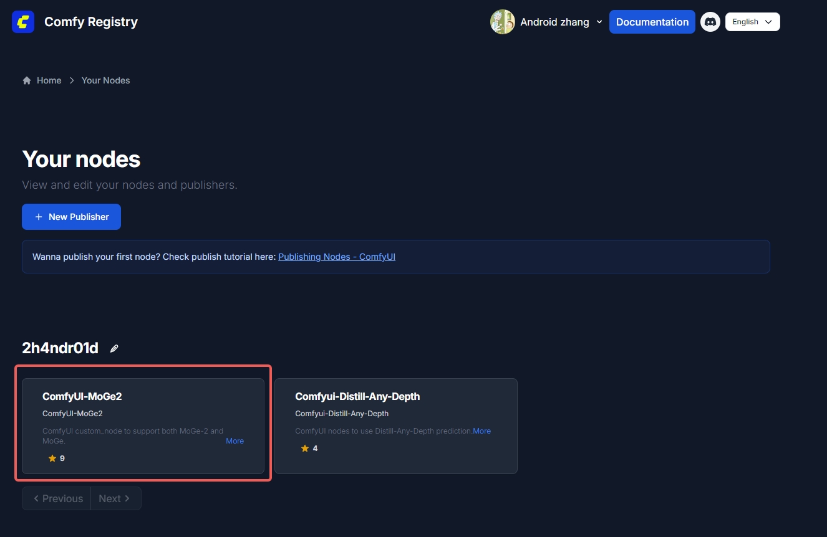
Task: Click the star icon on ComfyUI-MoGe2 card
Action: [52, 458]
